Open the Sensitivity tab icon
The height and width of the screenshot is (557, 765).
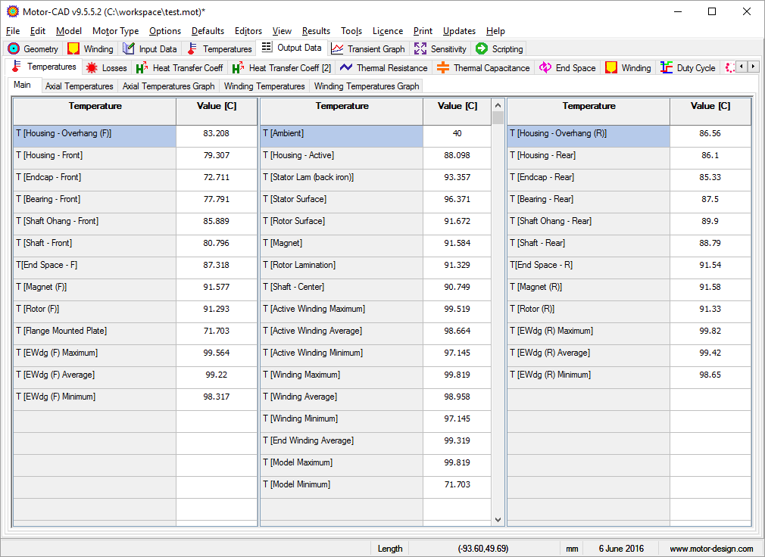click(x=420, y=48)
